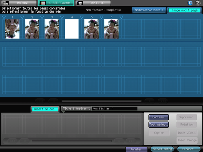
Task: Switch to the RAPPEL DD tab
Action: click(93, 3)
